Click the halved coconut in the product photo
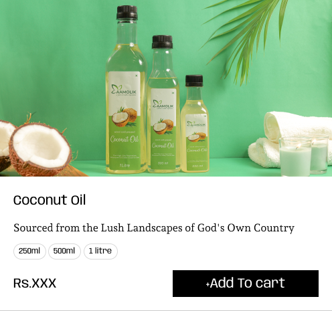 (40, 149)
